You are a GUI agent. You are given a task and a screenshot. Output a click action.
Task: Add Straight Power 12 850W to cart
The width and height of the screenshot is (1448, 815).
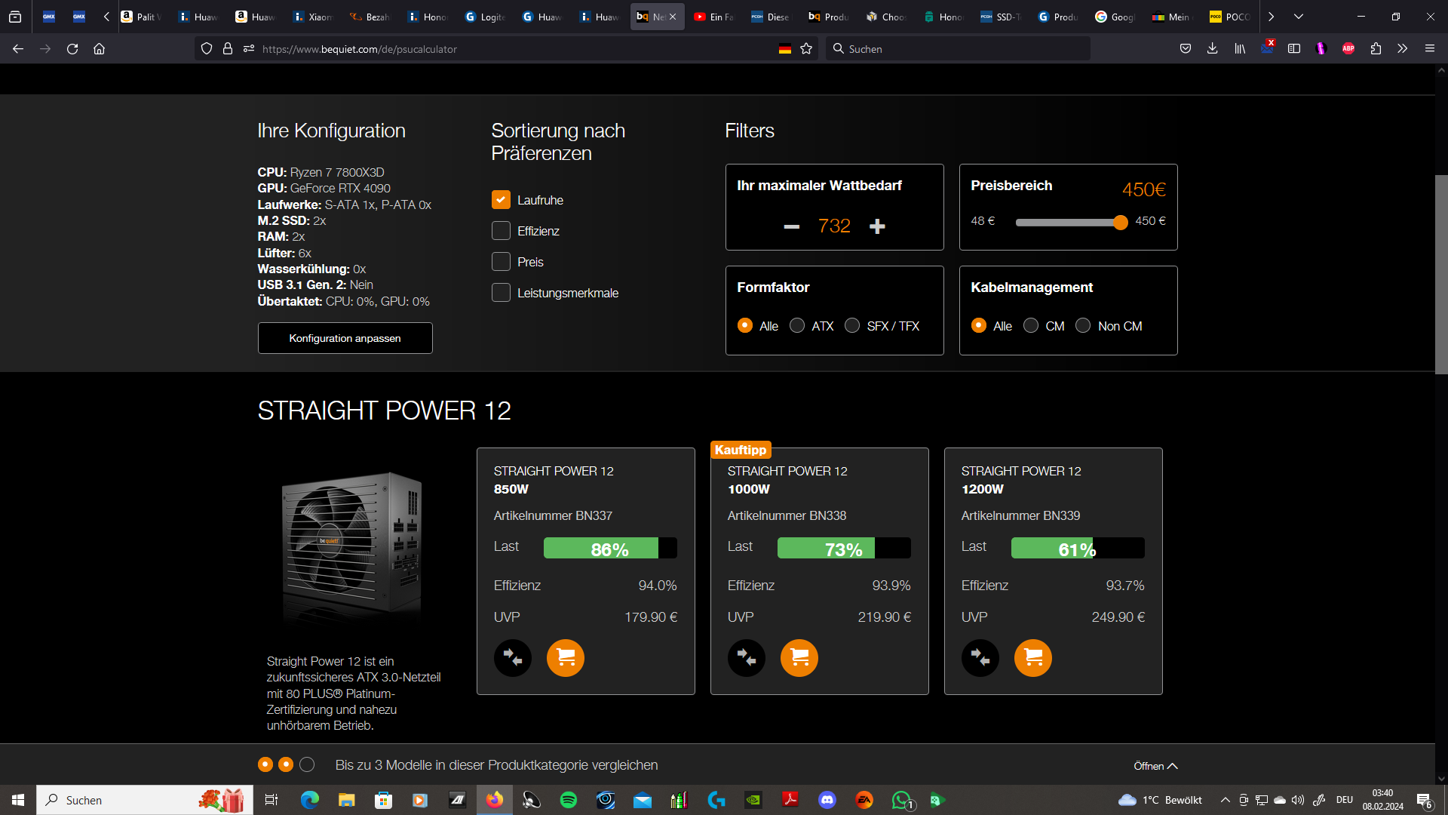(565, 658)
